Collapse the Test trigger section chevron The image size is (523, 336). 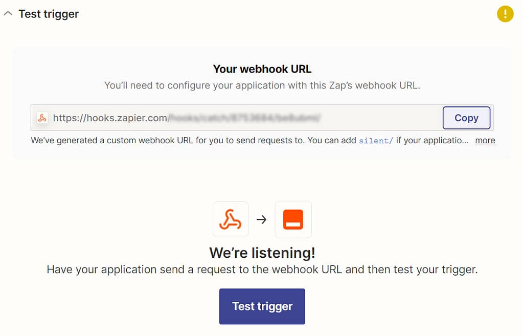(x=8, y=14)
